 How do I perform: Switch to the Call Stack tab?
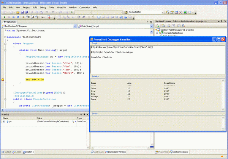pyautogui.click(x=97, y=152)
